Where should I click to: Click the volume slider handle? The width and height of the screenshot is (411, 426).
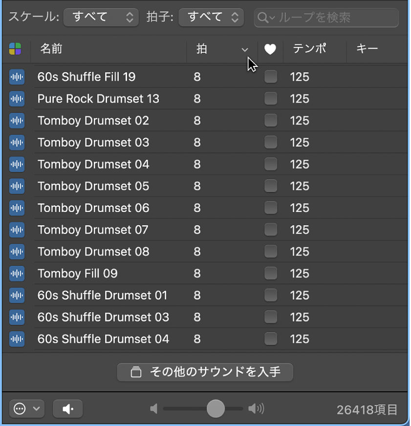[x=215, y=409]
